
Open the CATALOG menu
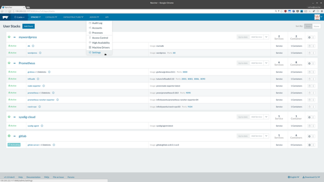(x=51, y=17)
